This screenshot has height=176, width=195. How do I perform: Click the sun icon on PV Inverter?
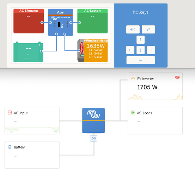[133, 78]
